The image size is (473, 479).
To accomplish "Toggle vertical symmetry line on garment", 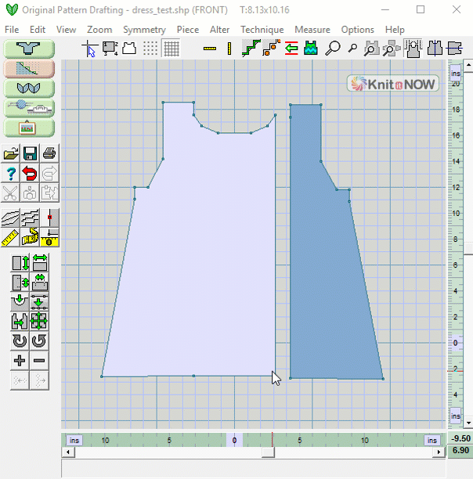I will (435, 49).
